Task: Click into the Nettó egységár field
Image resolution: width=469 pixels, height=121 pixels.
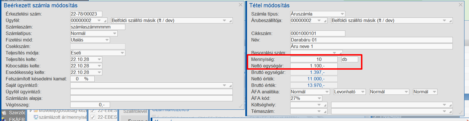Action: pos(314,66)
